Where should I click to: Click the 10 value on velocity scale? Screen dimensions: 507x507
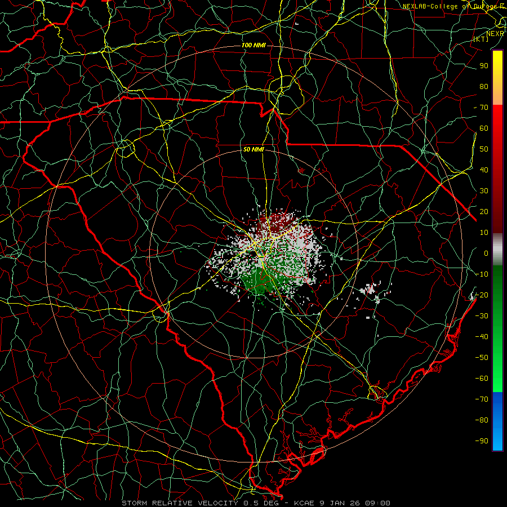[484, 233]
